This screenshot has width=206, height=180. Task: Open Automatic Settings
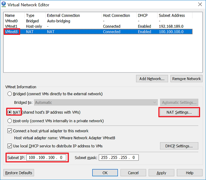(x=179, y=102)
